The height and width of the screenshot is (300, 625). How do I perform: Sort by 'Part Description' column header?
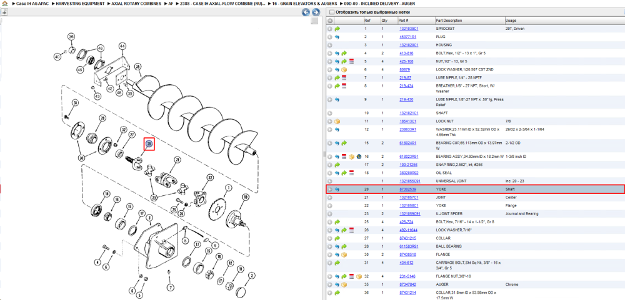click(x=449, y=21)
